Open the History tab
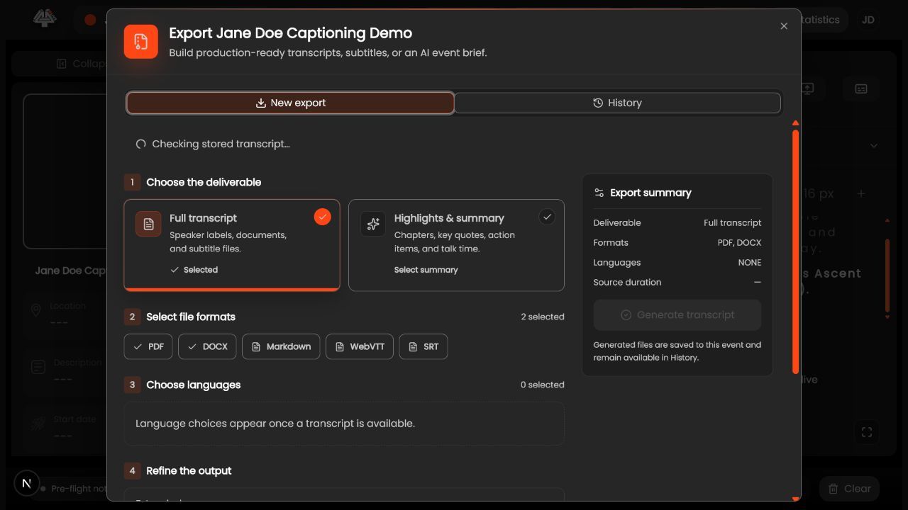Image resolution: width=908 pixels, height=510 pixels. 617,103
